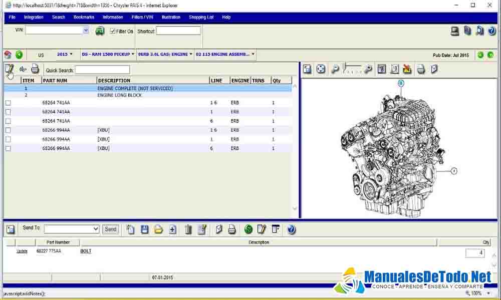Image resolution: width=501 pixels, height=300 pixels.
Task: Click the illustration page icon with S symbol
Action: [395, 69]
